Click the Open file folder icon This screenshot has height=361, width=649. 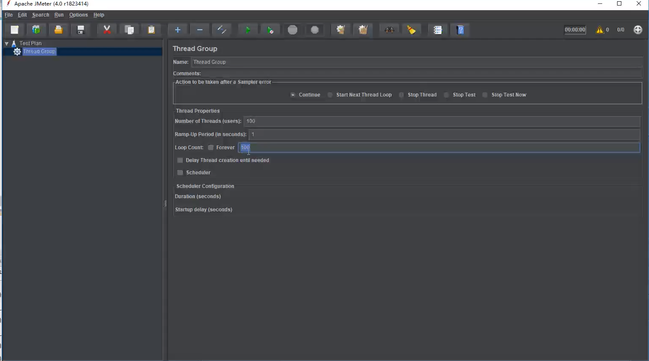[58, 30]
